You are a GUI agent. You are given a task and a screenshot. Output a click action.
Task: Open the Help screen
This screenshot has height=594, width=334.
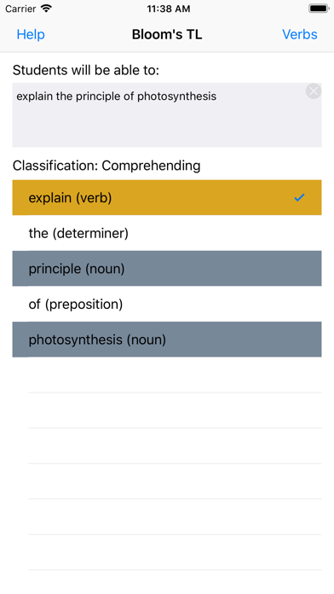(31, 34)
